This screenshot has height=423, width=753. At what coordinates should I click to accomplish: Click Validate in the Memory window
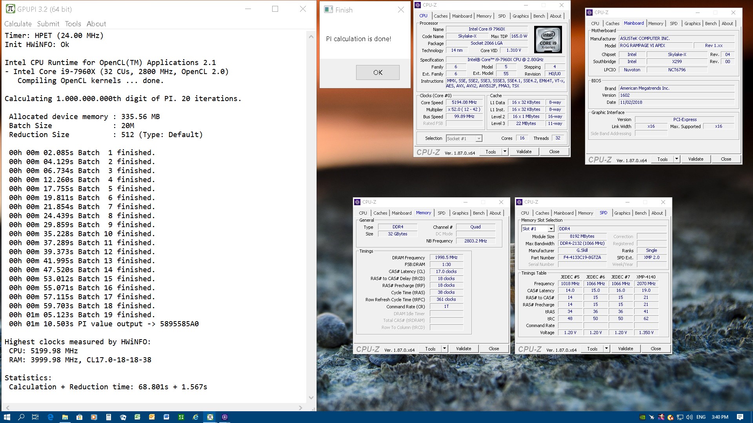click(x=464, y=349)
